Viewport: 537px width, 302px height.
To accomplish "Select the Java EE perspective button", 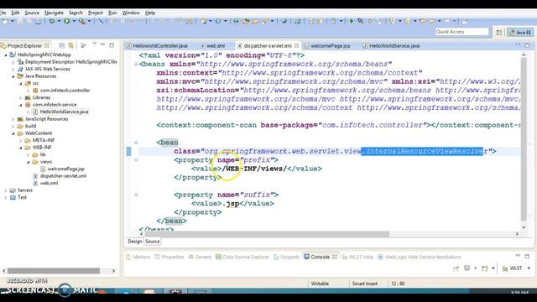I will (520, 32).
